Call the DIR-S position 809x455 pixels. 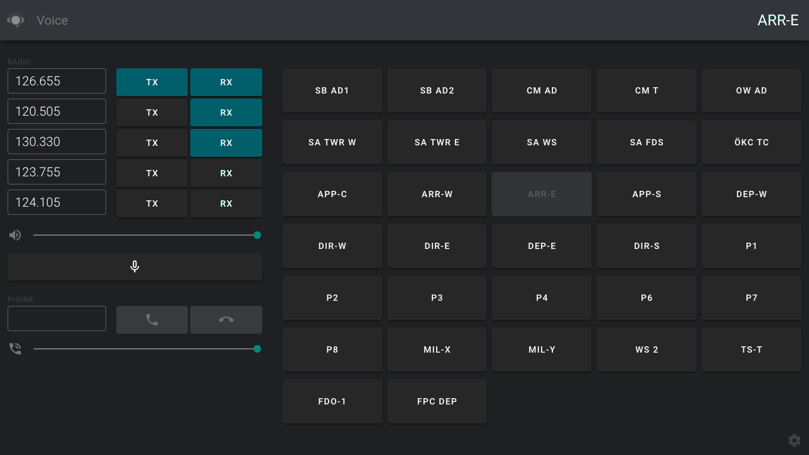coord(647,246)
